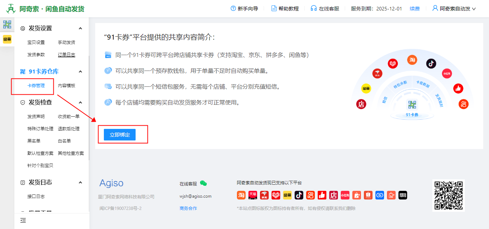Click the QR code in footer
489x229 pixels.
tap(449, 196)
